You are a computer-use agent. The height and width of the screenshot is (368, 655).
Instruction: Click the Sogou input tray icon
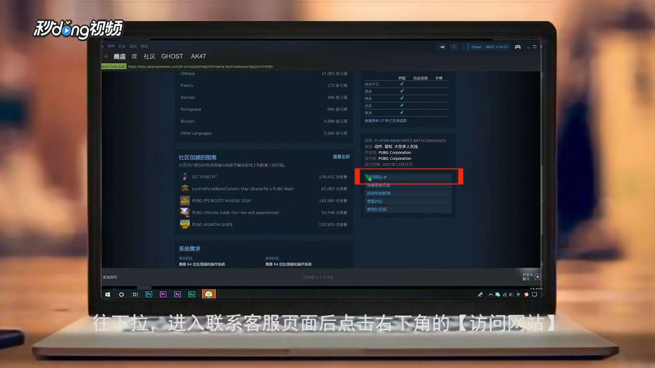[x=526, y=294]
